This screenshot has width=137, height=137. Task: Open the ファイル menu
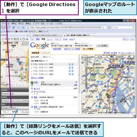pyautogui.click(x=5, y=24)
